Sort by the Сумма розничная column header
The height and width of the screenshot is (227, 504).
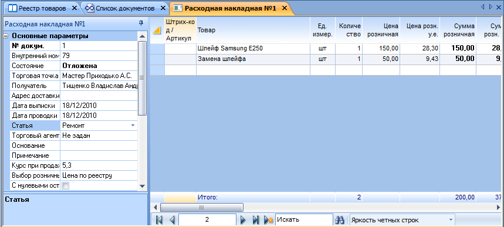(458, 30)
